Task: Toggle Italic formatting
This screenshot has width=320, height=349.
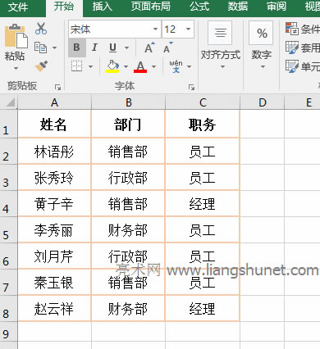Action: pos(94,48)
